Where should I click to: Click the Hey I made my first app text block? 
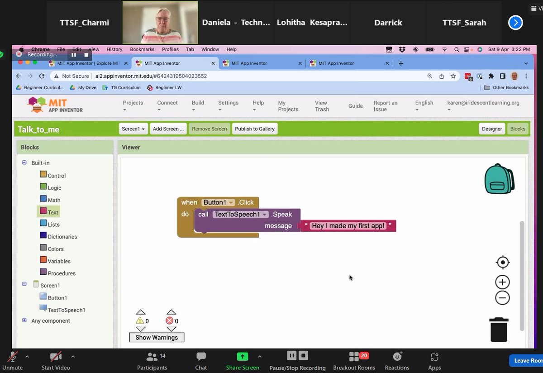coord(348,226)
